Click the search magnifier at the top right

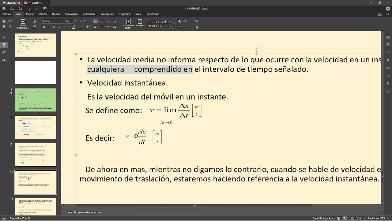(x=388, y=14)
